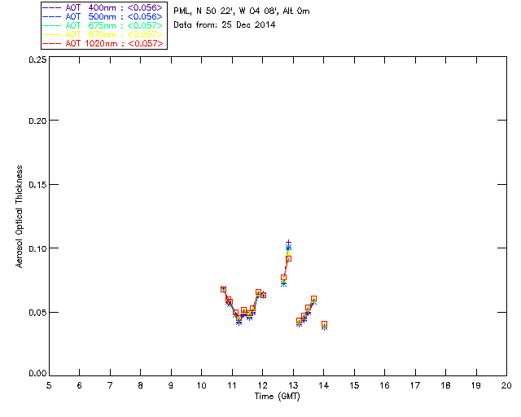This screenshot has width=521, height=417.
Task: Click the AOT 675nm legend entry
Action: coord(103,25)
